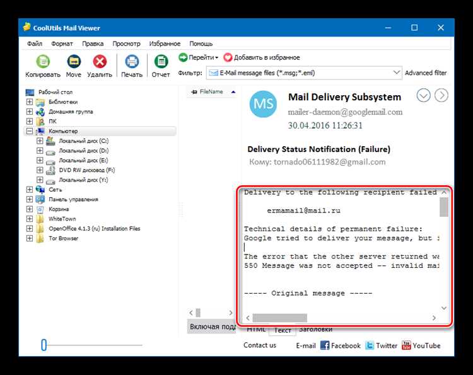
Task: Sort by the FileName column header
Action: (211, 91)
